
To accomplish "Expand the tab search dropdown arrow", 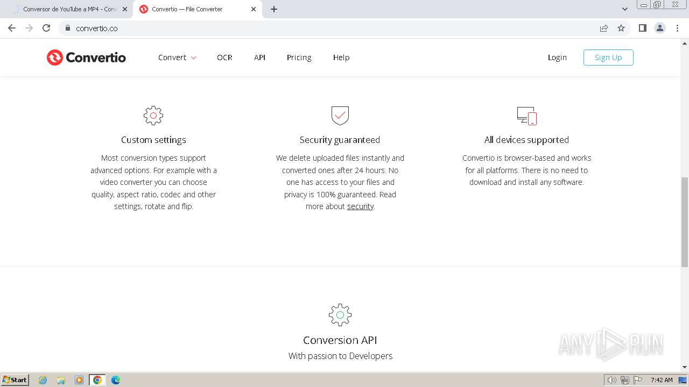I will pyautogui.click(x=625, y=9).
